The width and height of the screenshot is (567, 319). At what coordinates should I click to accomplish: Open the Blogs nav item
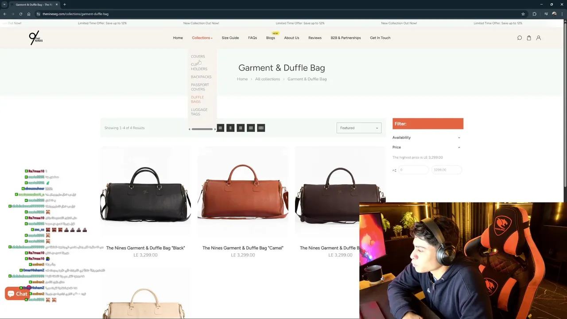(x=271, y=38)
